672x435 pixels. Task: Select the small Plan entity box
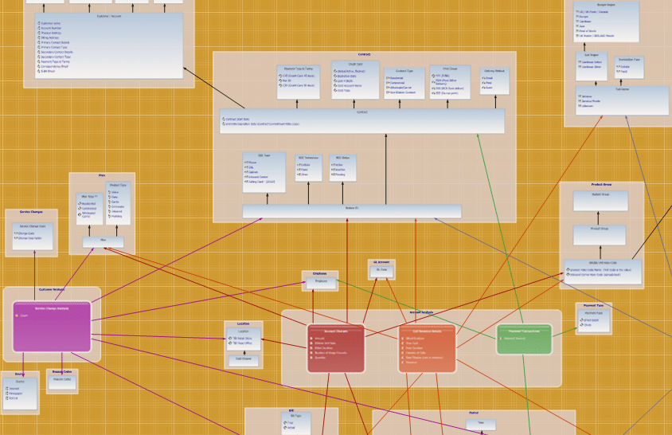[104, 242]
